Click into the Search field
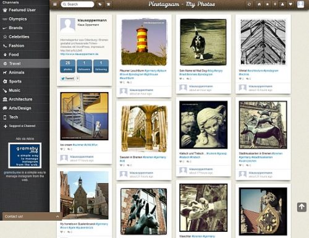309x238 pixels. (77, 4)
